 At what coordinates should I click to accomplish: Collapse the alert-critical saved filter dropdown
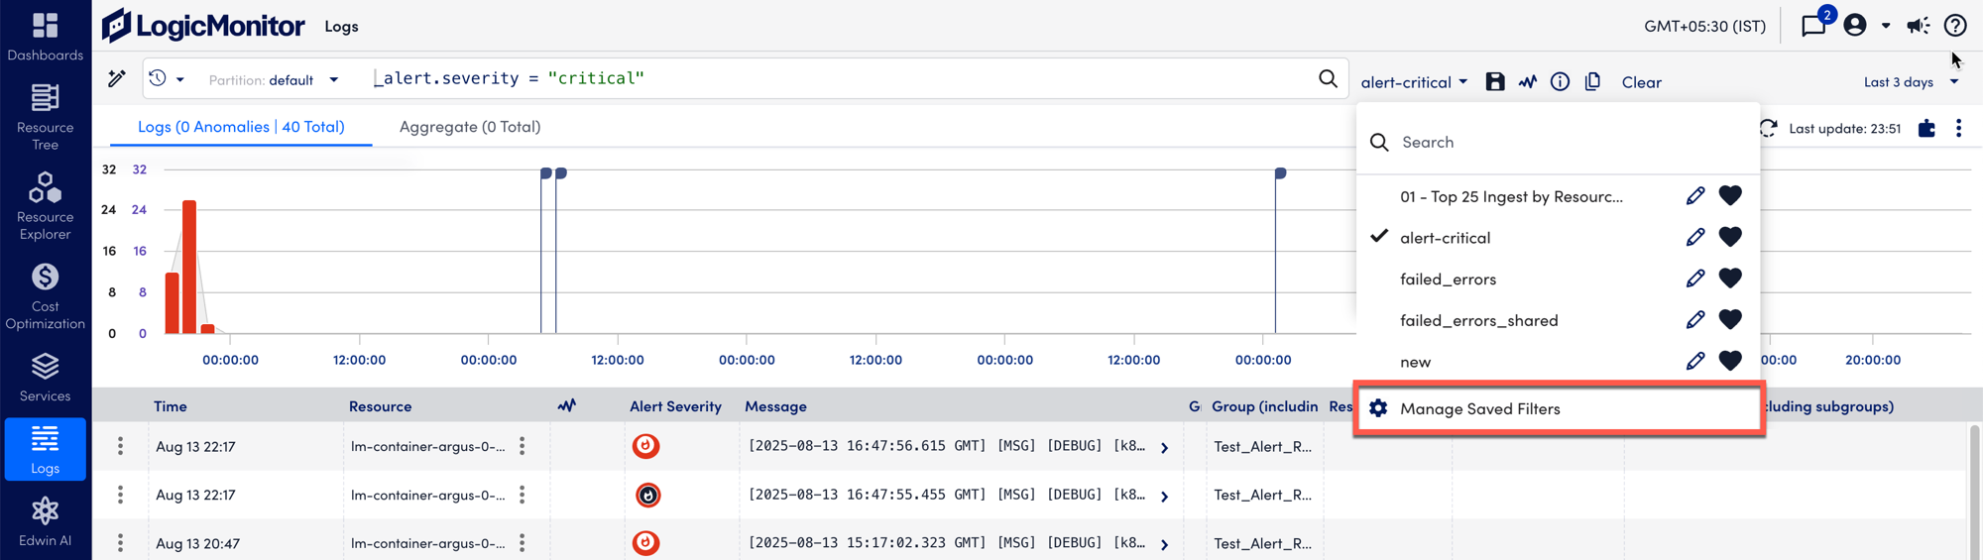pyautogui.click(x=1414, y=82)
